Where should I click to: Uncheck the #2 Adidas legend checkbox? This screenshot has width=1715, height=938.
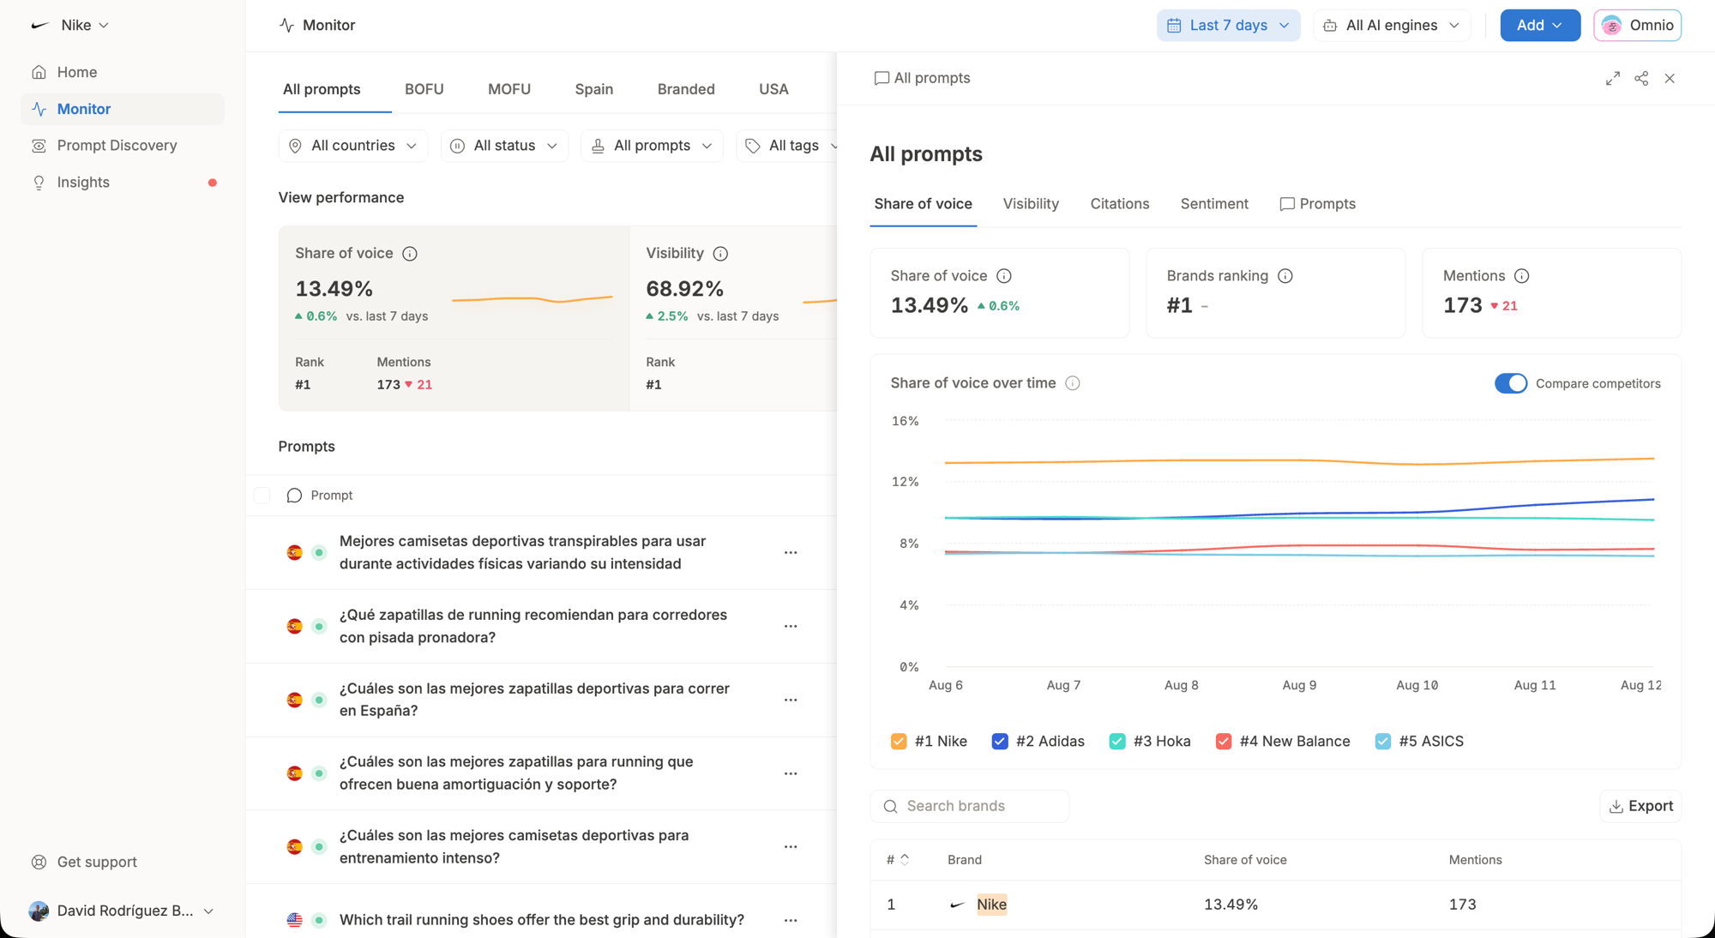click(x=1000, y=742)
